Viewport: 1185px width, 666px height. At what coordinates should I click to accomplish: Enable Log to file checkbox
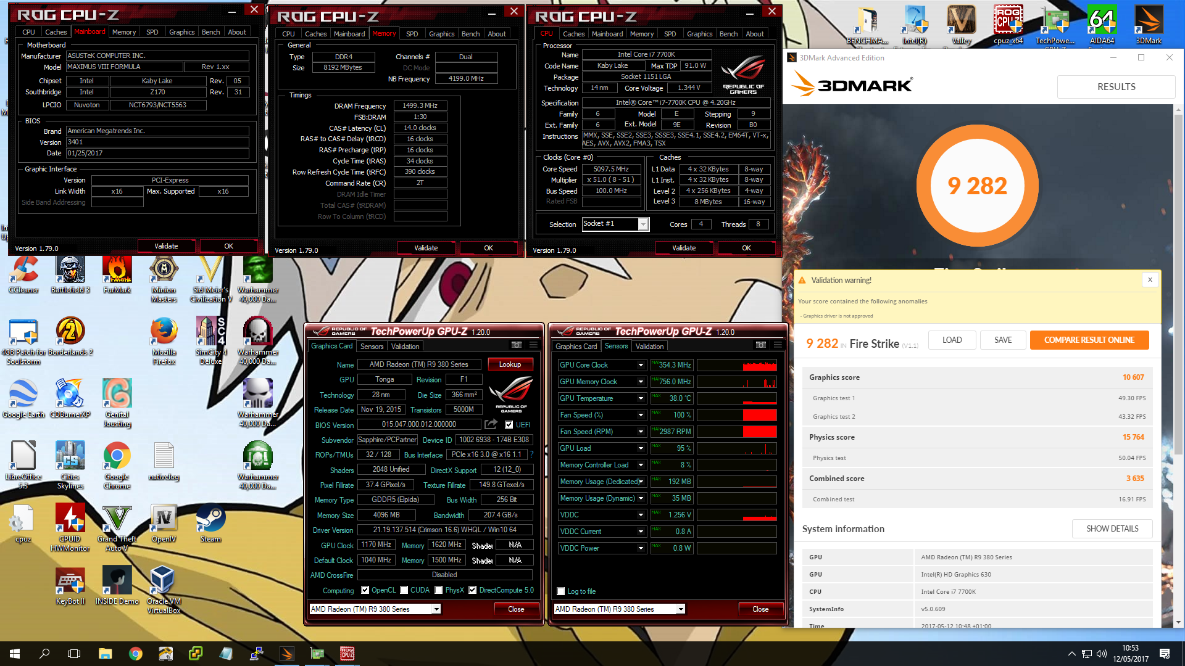coord(560,591)
